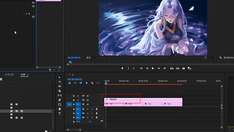Hide track V1 output eye
234x132 pixels.
(x=88, y=104)
